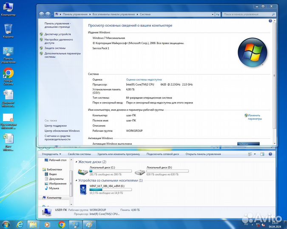The image size is (287, 229).
Task: Click the search control panel field
Action: (x=249, y=14)
